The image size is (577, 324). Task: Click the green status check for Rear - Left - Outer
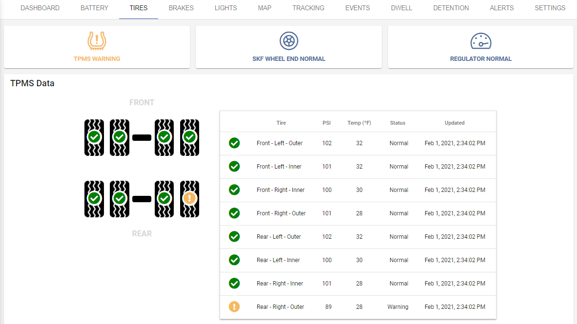[234, 237]
